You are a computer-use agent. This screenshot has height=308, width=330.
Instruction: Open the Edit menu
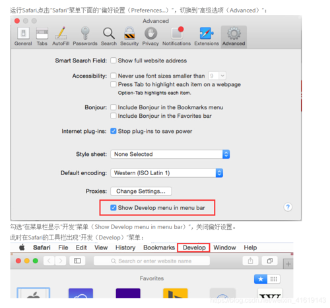click(x=81, y=247)
